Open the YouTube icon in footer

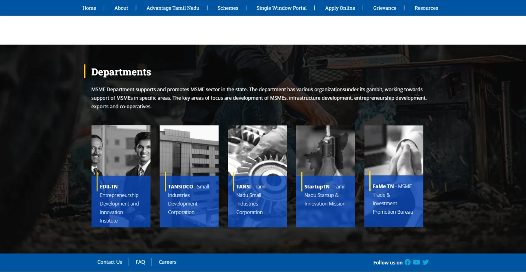[416, 262]
